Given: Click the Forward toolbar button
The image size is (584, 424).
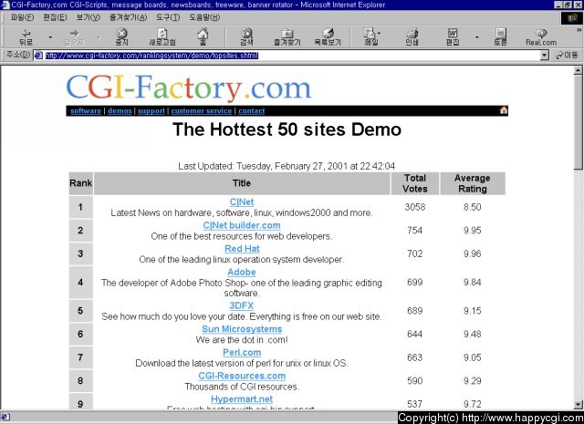Looking at the screenshot, I should click(x=74, y=37).
